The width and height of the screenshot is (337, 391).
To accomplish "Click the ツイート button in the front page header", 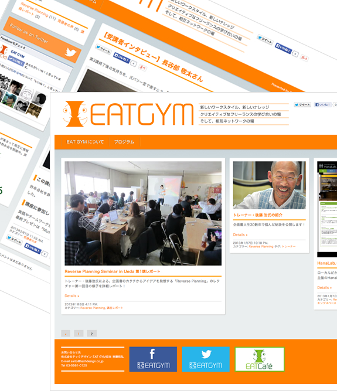I will (302, 105).
